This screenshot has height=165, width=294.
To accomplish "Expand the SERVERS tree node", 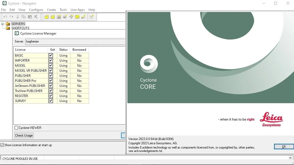I will pyautogui.click(x=2, y=24).
